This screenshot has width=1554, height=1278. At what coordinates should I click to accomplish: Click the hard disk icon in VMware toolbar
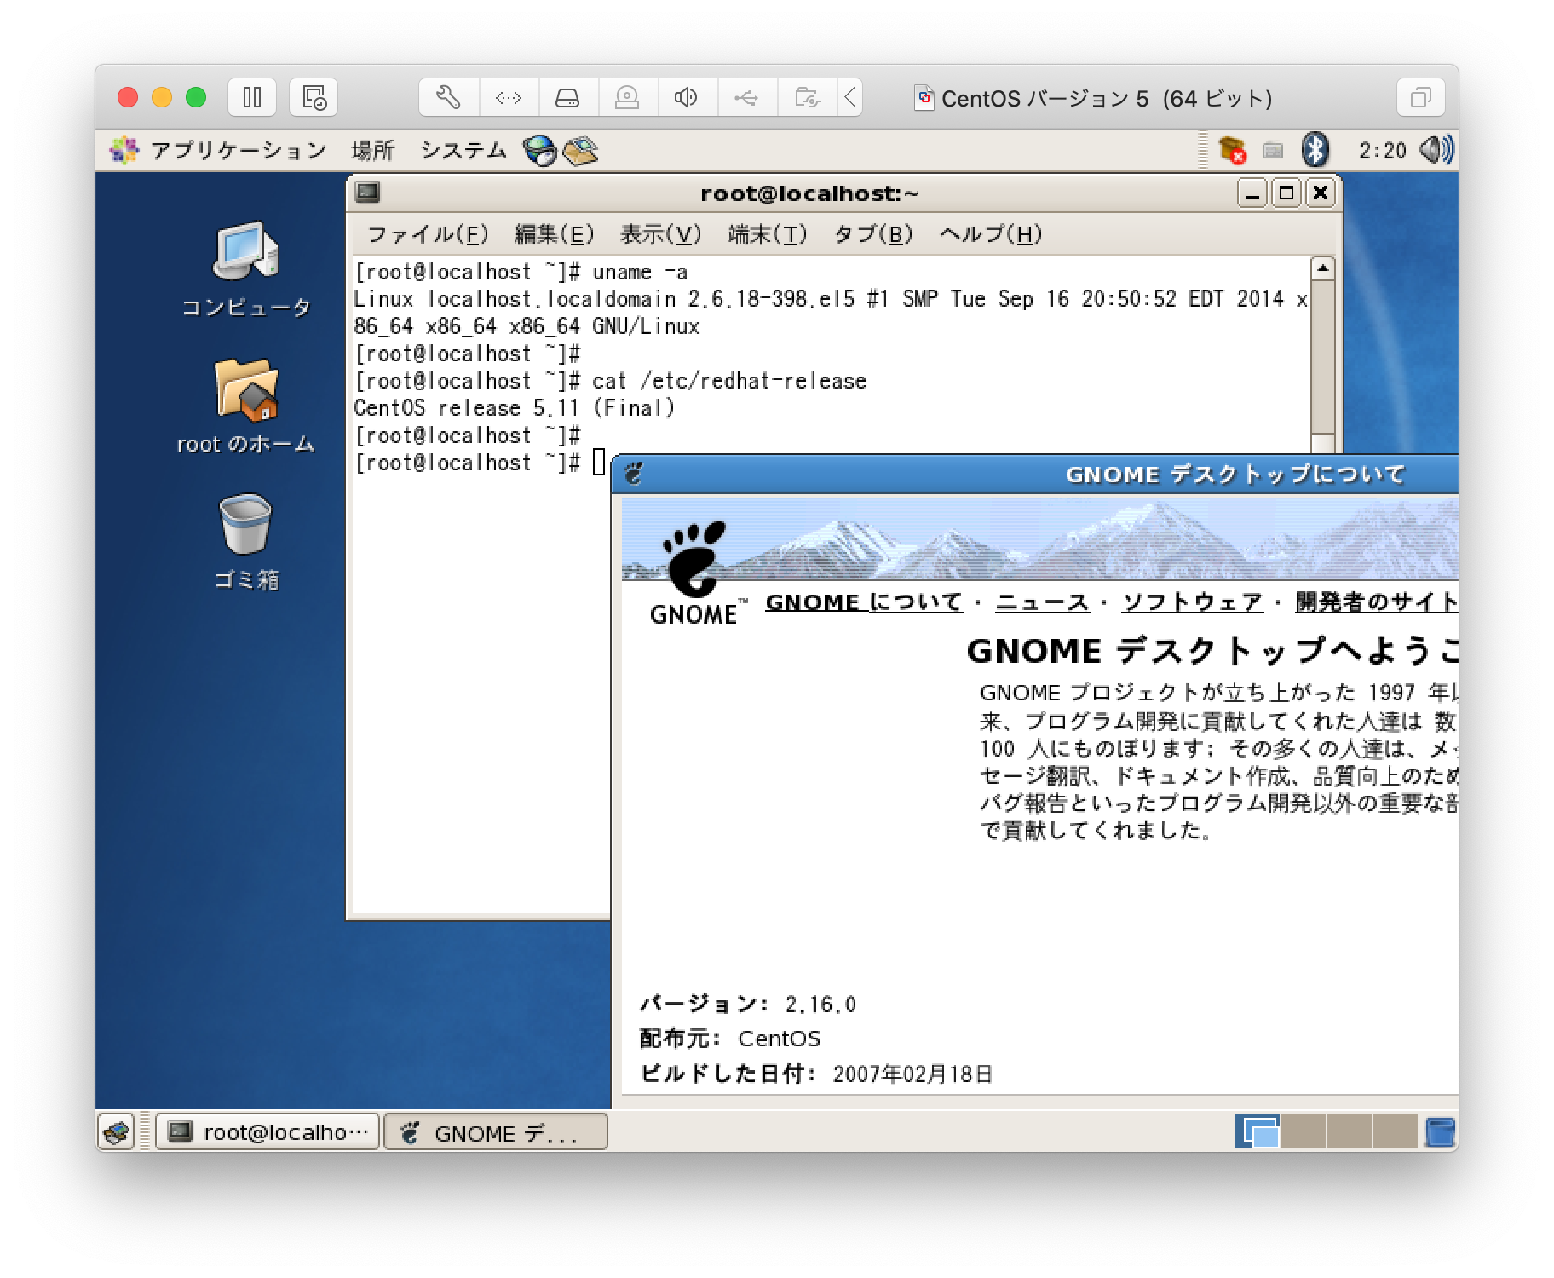[568, 97]
